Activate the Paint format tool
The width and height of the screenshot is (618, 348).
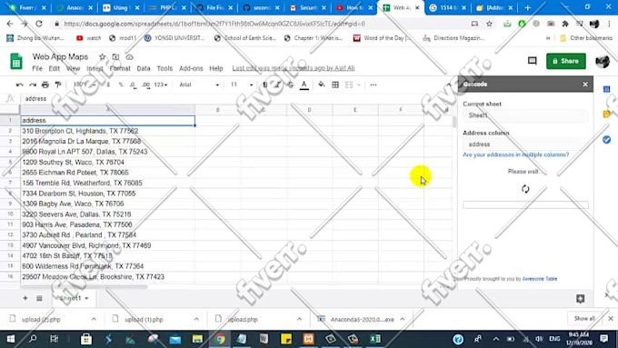(58, 85)
